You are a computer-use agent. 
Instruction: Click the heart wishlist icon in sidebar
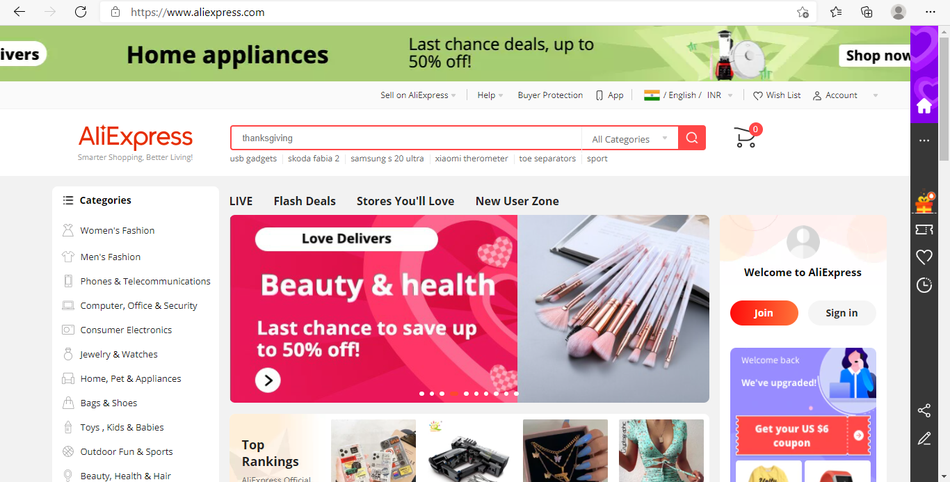[924, 257]
